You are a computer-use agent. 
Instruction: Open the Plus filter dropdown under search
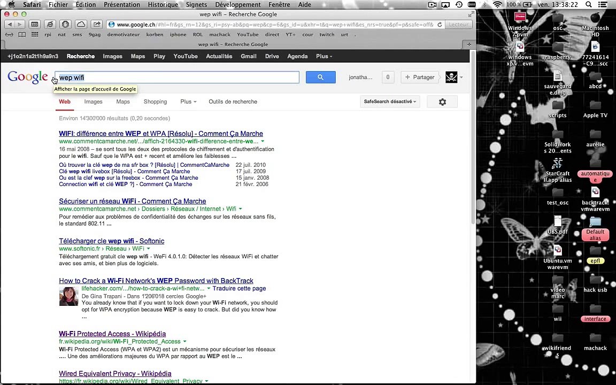click(188, 102)
